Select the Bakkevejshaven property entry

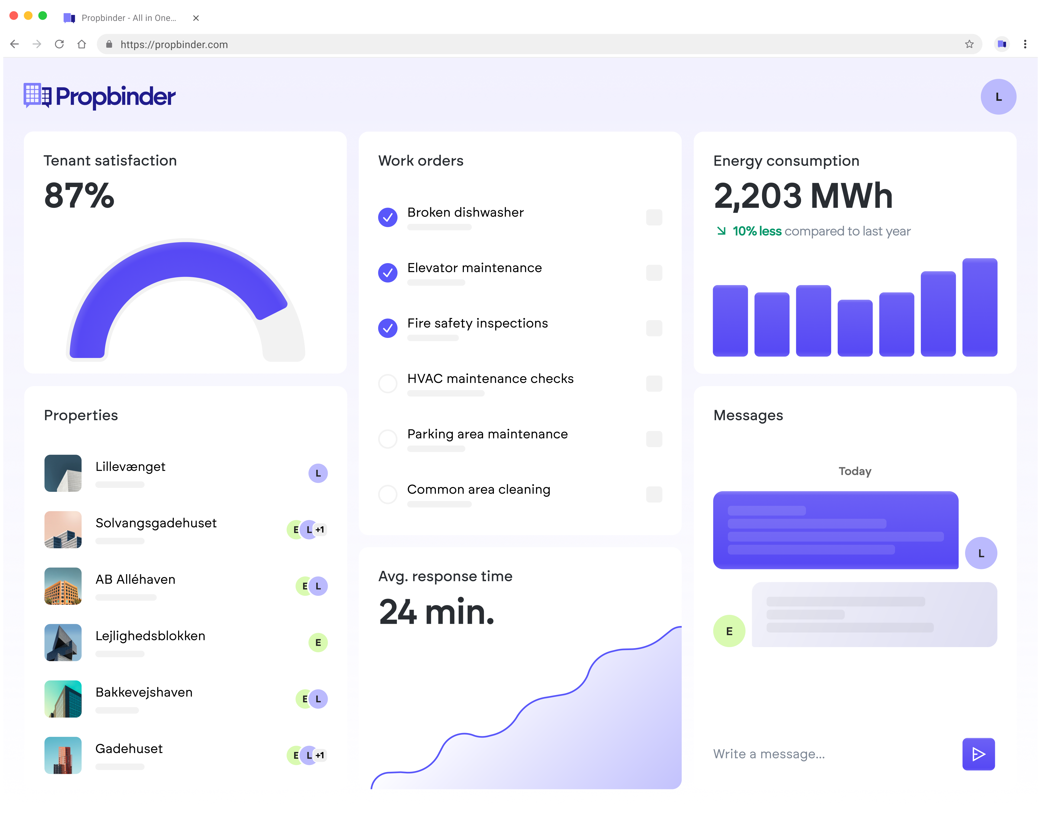[x=143, y=692]
